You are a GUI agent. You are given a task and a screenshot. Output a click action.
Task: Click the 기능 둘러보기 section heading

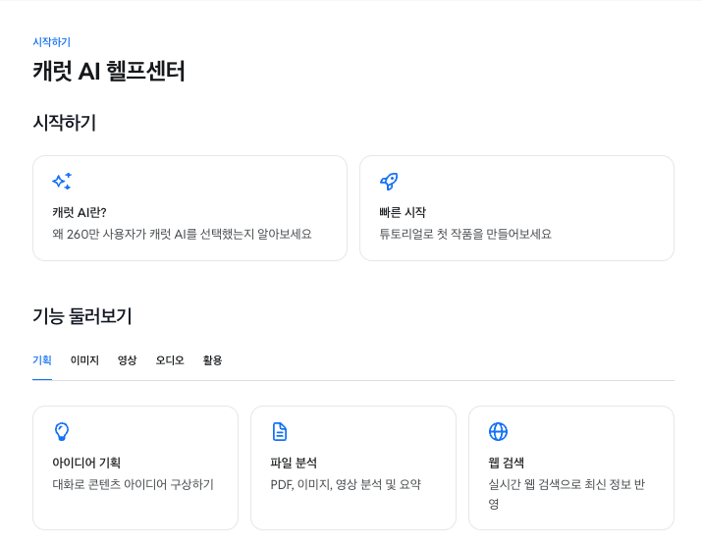[x=82, y=316]
